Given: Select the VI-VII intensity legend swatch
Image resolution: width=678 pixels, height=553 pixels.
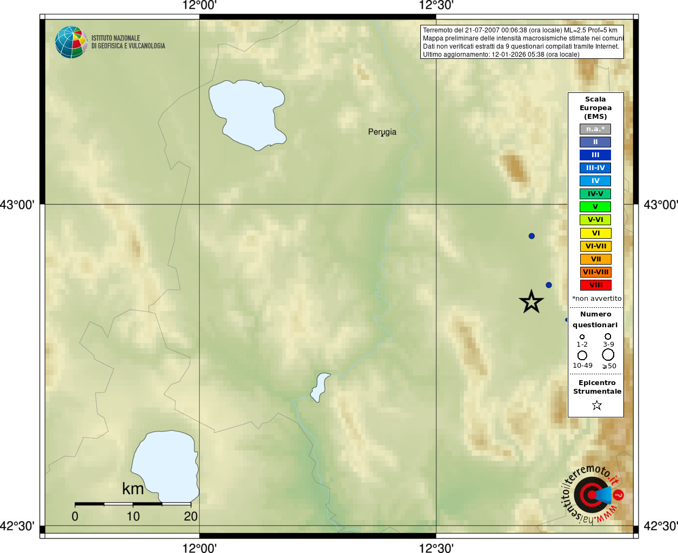Looking at the screenshot, I should [x=596, y=246].
